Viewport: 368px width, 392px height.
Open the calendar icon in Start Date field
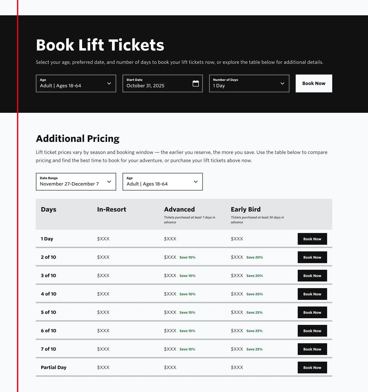click(196, 83)
